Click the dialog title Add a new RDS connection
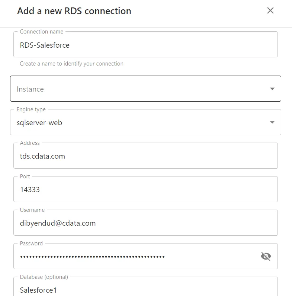292x296 pixels. pyautogui.click(x=74, y=11)
